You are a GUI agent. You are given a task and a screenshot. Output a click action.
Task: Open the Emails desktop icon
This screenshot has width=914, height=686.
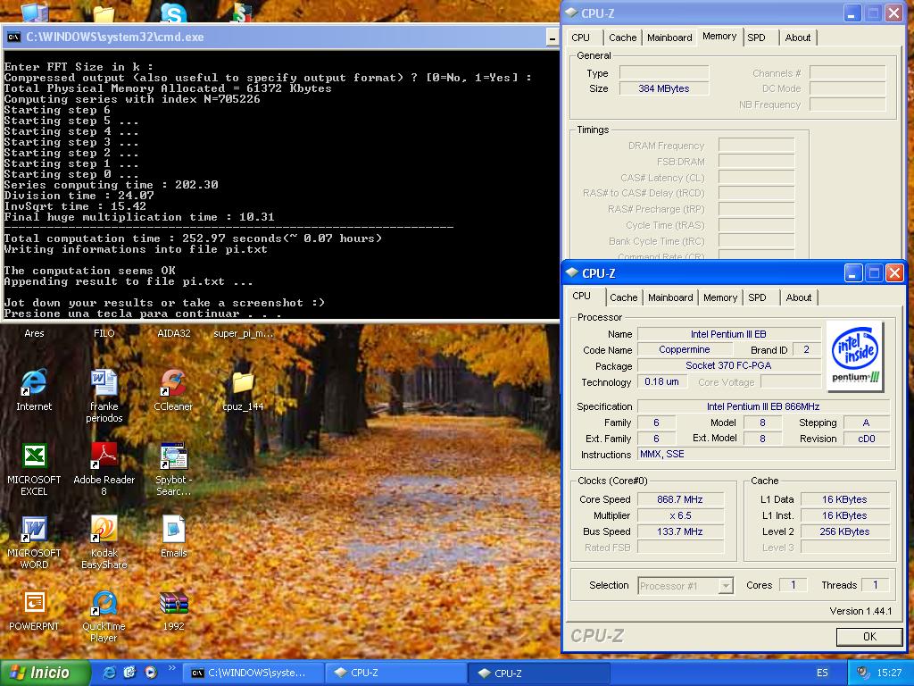coord(173,529)
